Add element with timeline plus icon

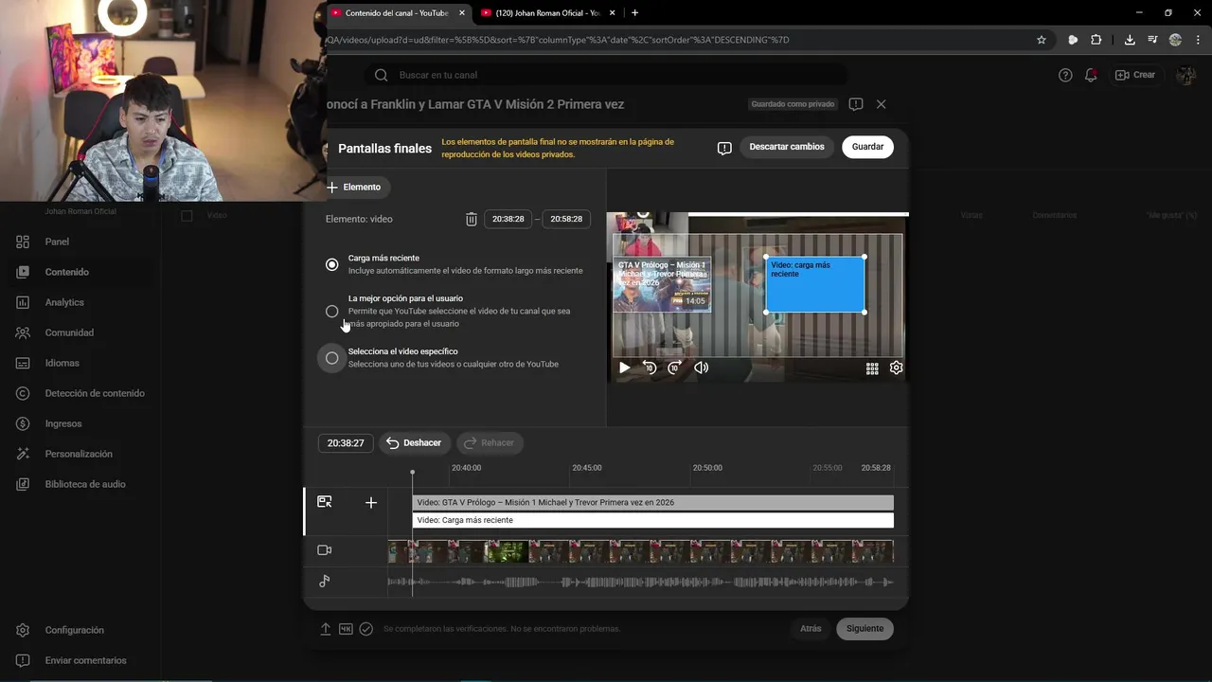[x=371, y=503]
